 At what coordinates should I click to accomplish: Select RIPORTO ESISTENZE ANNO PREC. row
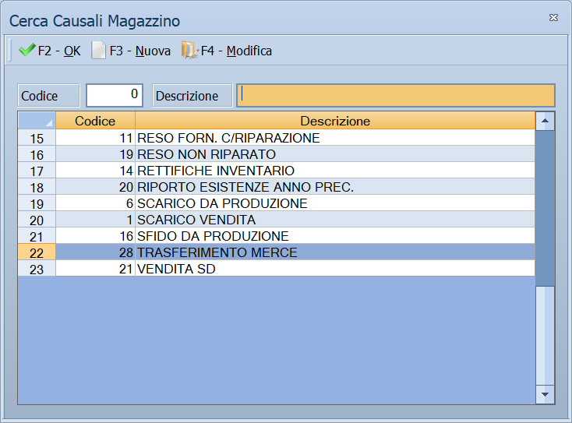277,187
